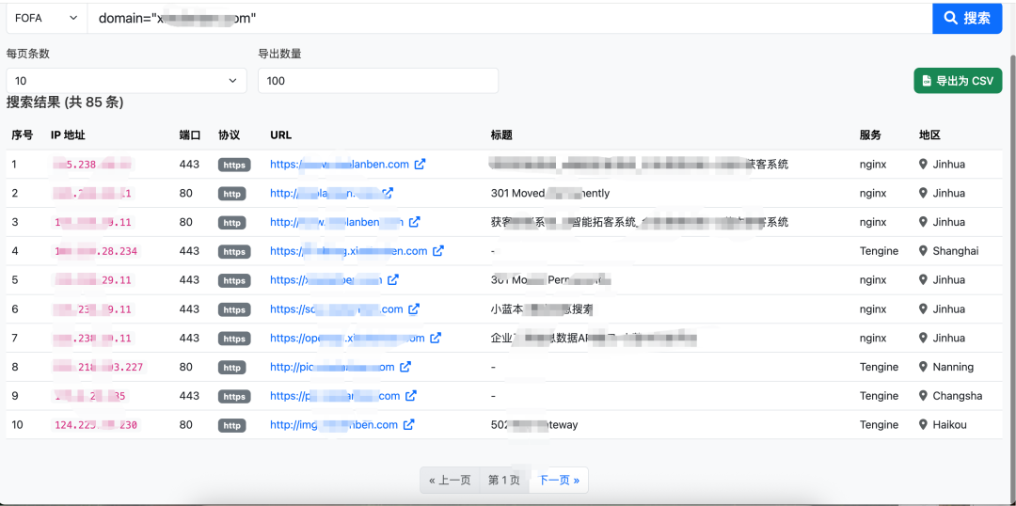Click the title text in row 10

(534, 425)
